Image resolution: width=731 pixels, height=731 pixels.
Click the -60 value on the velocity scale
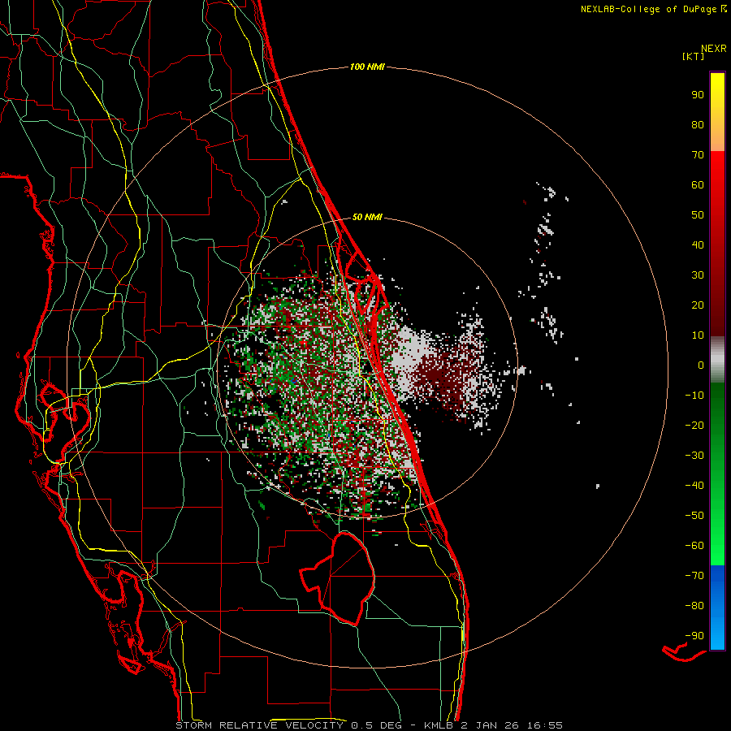(694, 546)
